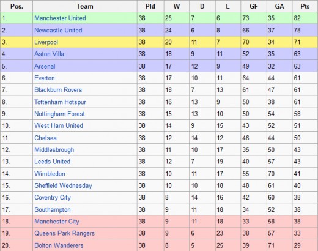Select the Chelsea team link
The height and width of the screenshot is (251, 318).
click(x=45, y=138)
